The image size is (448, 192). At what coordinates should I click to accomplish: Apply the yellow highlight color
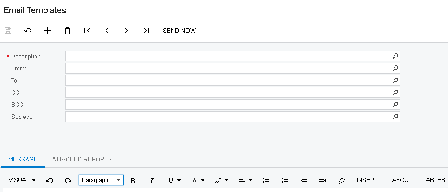(x=218, y=180)
